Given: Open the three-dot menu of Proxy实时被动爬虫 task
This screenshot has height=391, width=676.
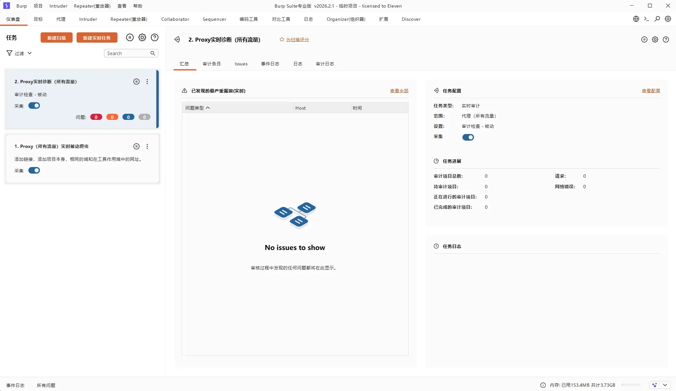Looking at the screenshot, I should tap(147, 146).
